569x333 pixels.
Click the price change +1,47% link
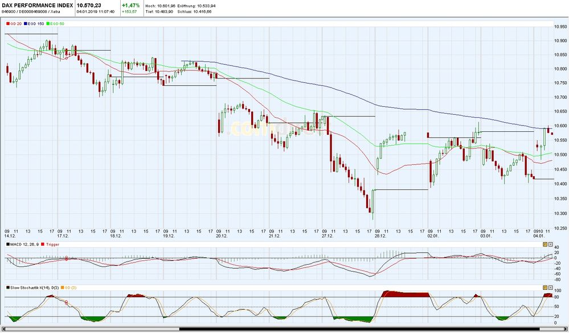coord(131,5)
